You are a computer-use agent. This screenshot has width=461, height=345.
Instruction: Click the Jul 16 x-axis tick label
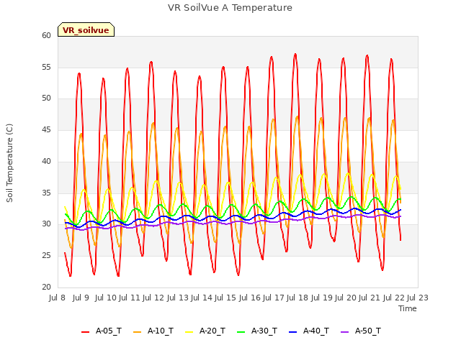click(x=250, y=298)
